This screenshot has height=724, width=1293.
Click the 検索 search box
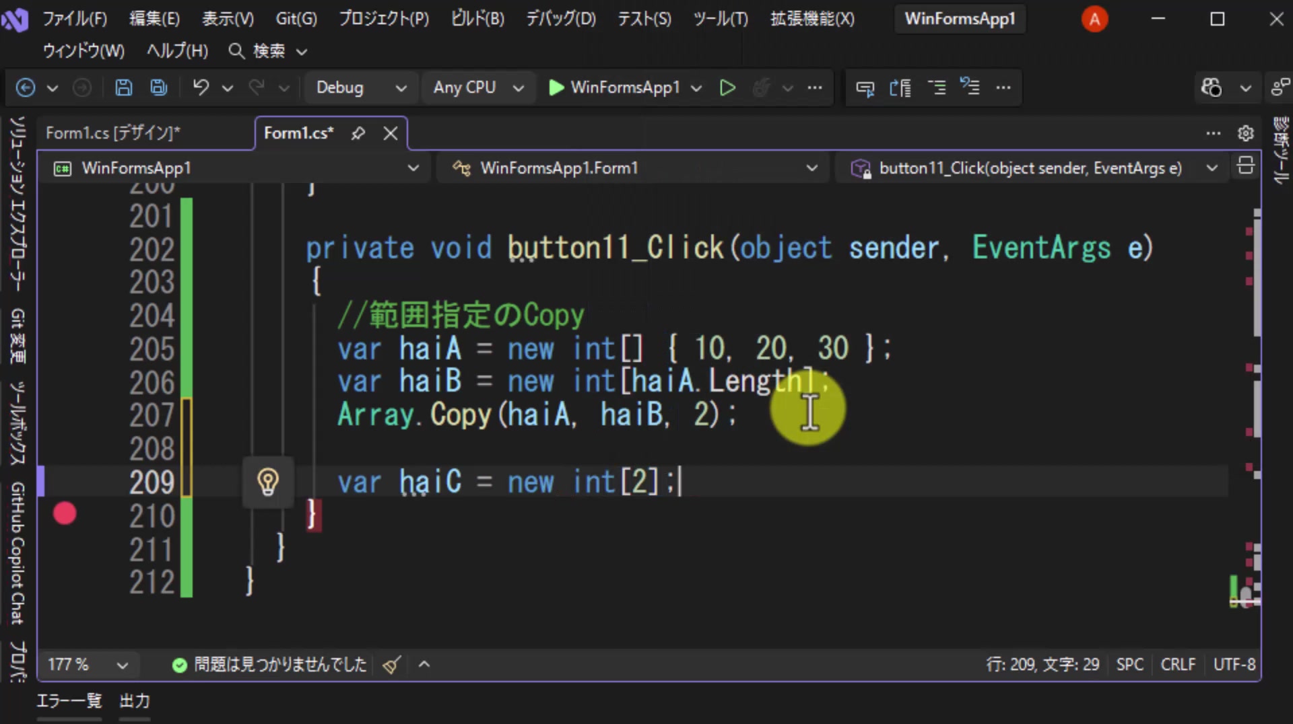tap(268, 51)
